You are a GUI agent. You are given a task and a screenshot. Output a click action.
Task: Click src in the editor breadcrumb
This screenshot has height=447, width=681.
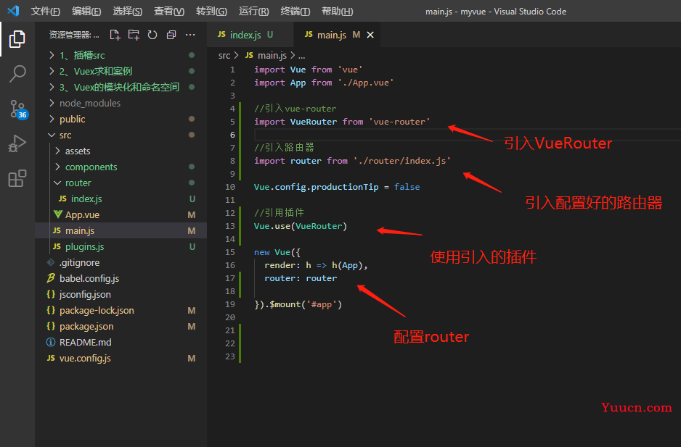224,56
